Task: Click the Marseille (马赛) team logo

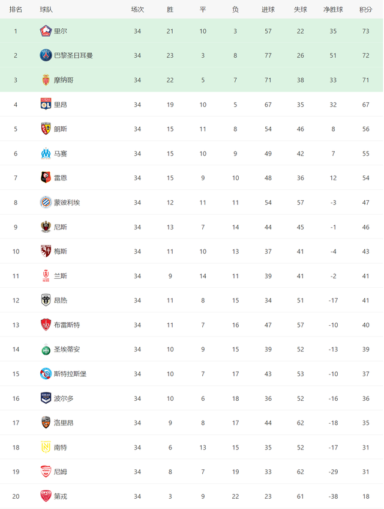Action: point(46,154)
